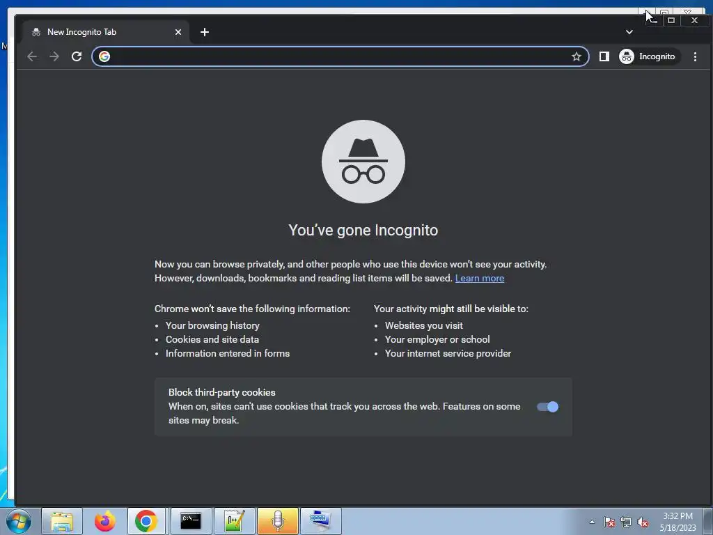The image size is (713, 535).
Task: Click the large Incognito hat logo
Action: tap(363, 162)
